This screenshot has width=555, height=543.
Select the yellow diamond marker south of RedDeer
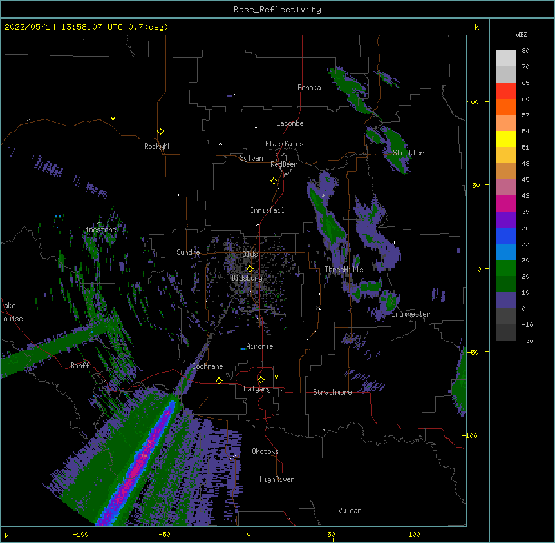[274, 181]
